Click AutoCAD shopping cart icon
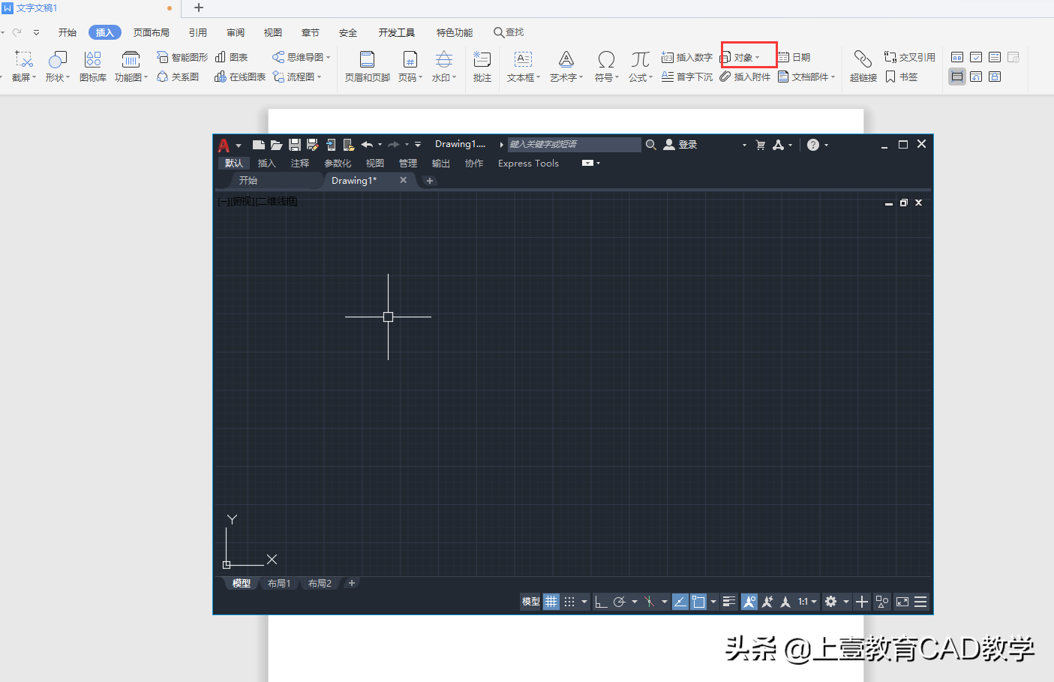This screenshot has height=682, width=1054. (761, 145)
